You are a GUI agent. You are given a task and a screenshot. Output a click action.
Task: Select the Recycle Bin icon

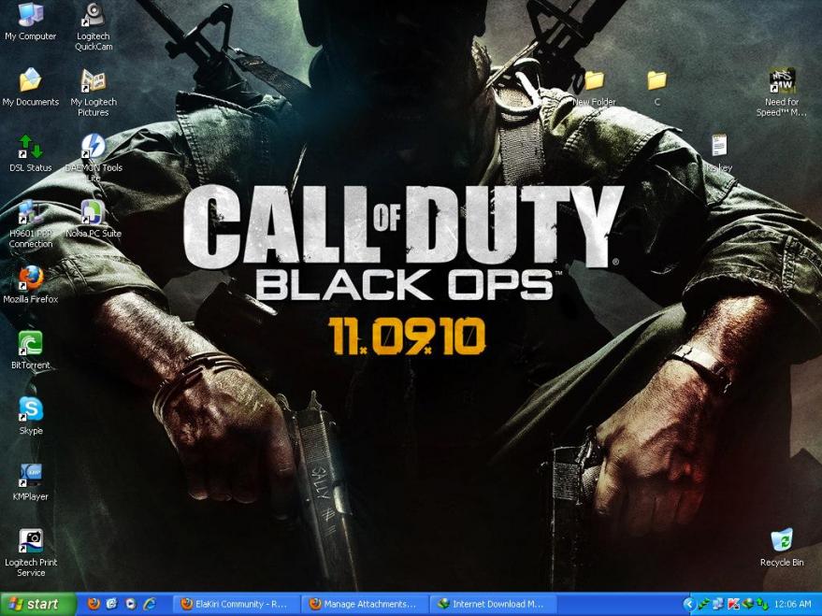782,548
